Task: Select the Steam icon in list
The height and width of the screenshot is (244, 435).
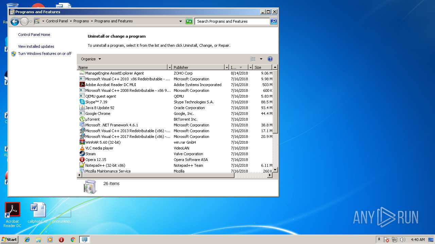Action: (82, 154)
